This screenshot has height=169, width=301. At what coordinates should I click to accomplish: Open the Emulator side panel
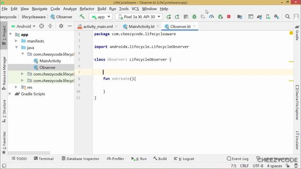coord(297,140)
